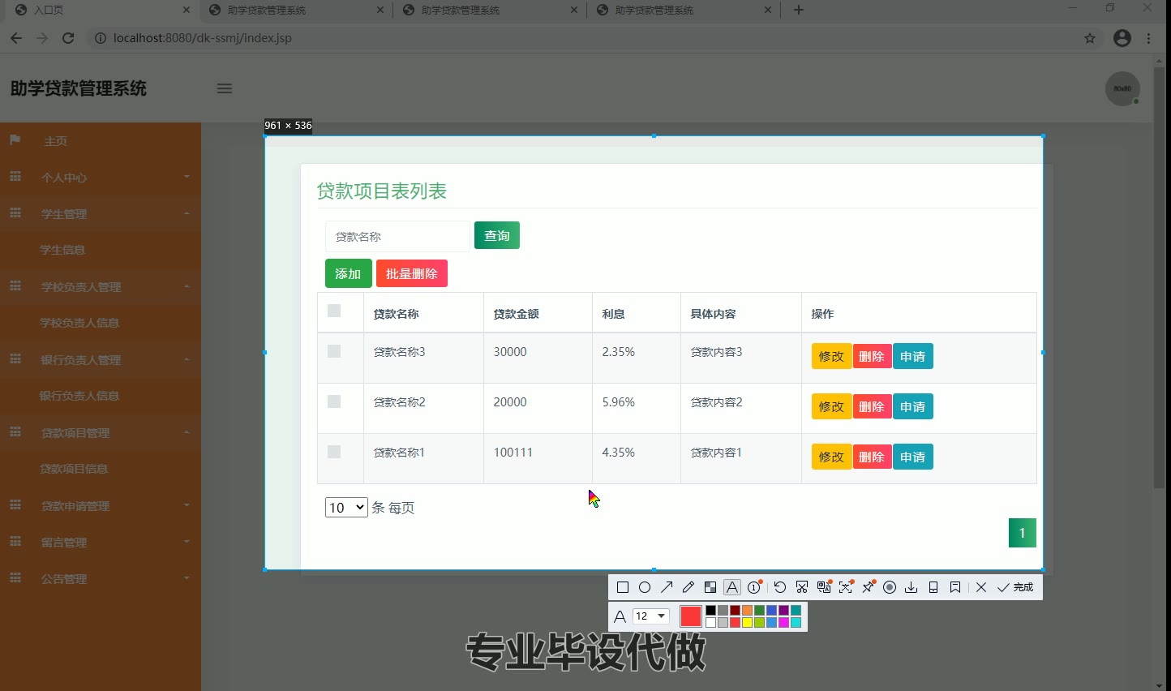1171x691 pixels.
Task: Pick the yellow color swatch
Action: click(x=747, y=623)
